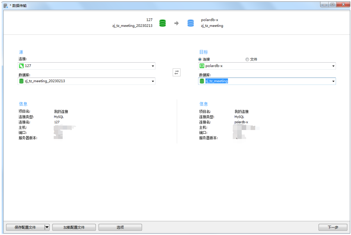This screenshot has width=351, height=235.
Task: Click the blue target database icon in header
Action: pos(191,23)
